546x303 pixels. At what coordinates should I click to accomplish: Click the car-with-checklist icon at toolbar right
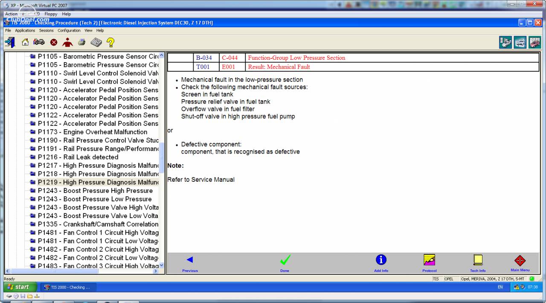pos(505,42)
